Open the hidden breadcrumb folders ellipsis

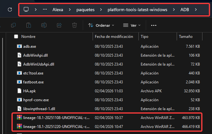[x=45, y=10]
